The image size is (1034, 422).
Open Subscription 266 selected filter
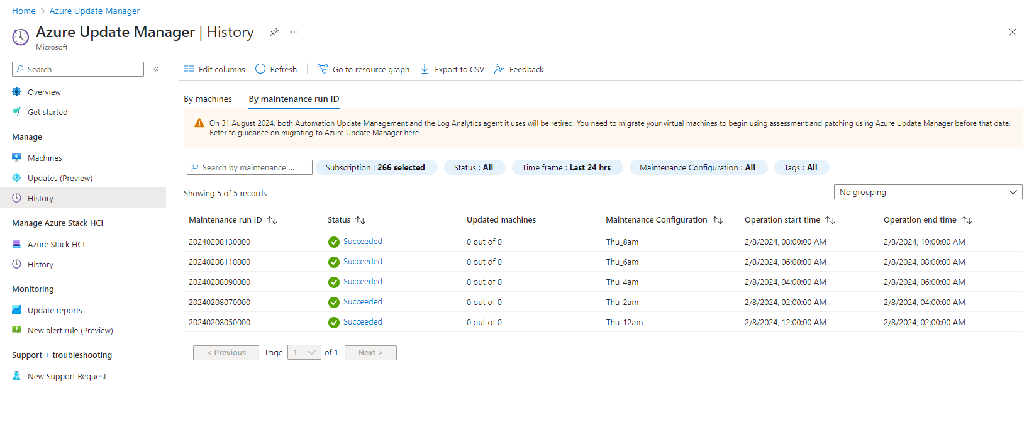tap(376, 167)
